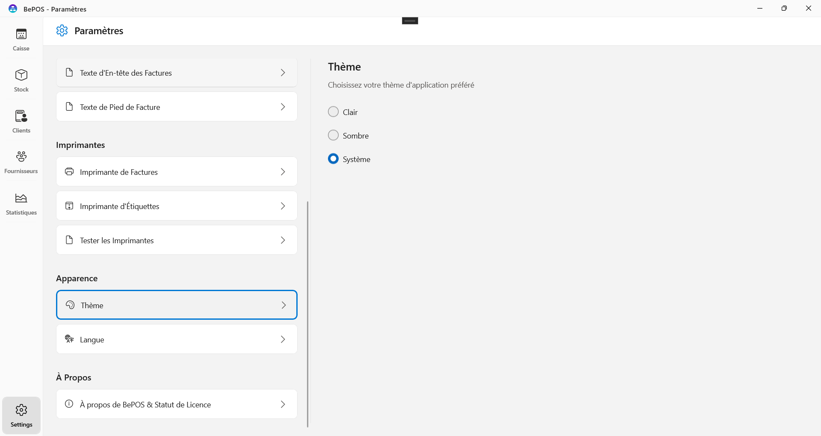The height and width of the screenshot is (436, 821).
Task: Open Clients icon in sidebar
Action: coord(21,116)
